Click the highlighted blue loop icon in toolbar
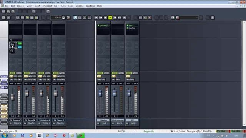The image size is (246, 138). pyautogui.click(x=75, y=18)
